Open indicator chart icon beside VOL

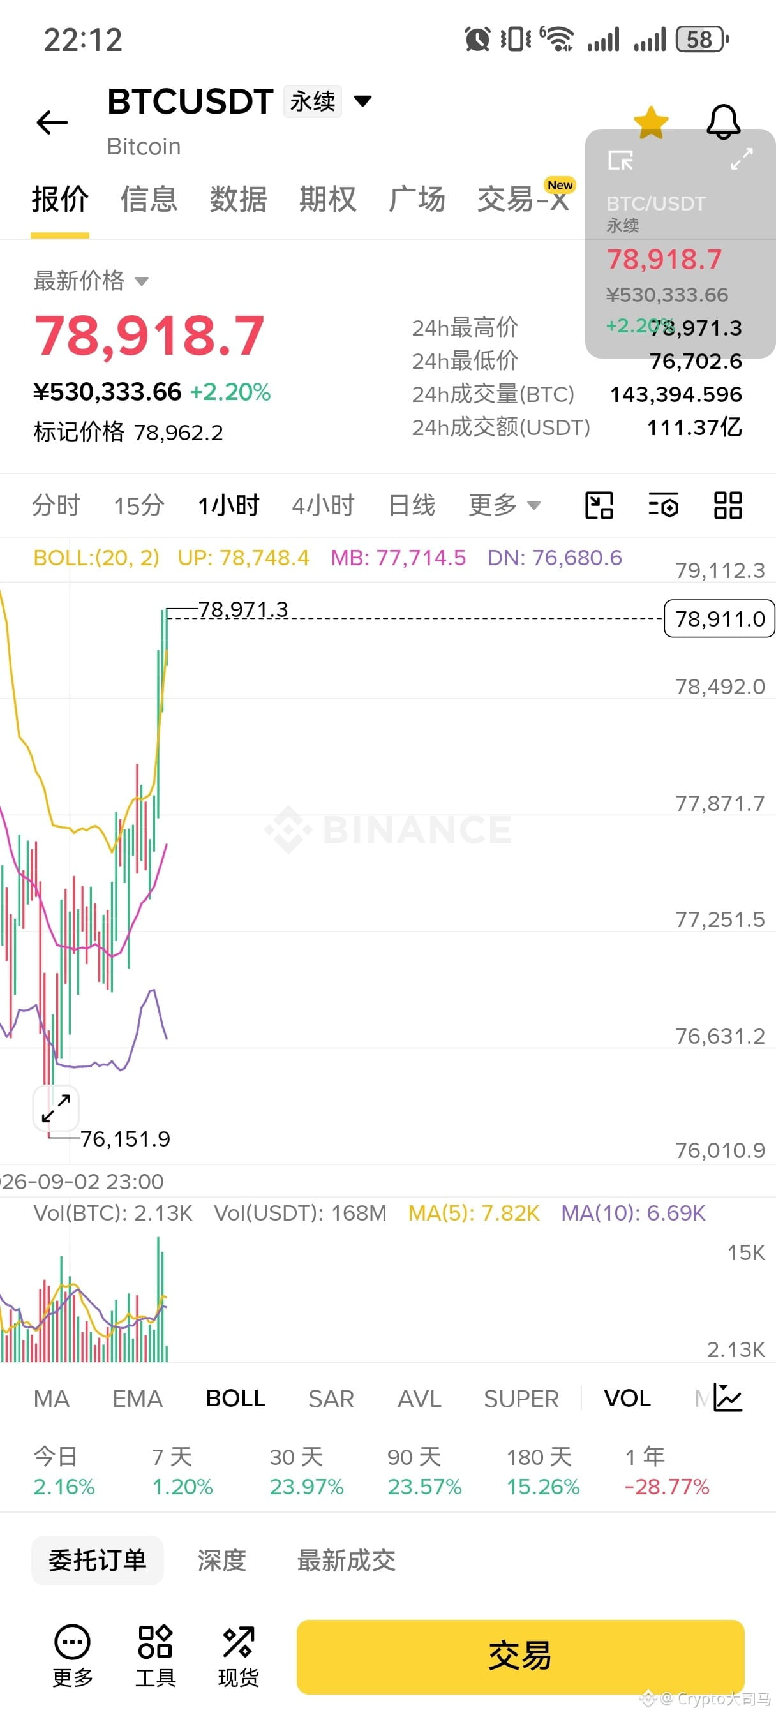tap(727, 1397)
